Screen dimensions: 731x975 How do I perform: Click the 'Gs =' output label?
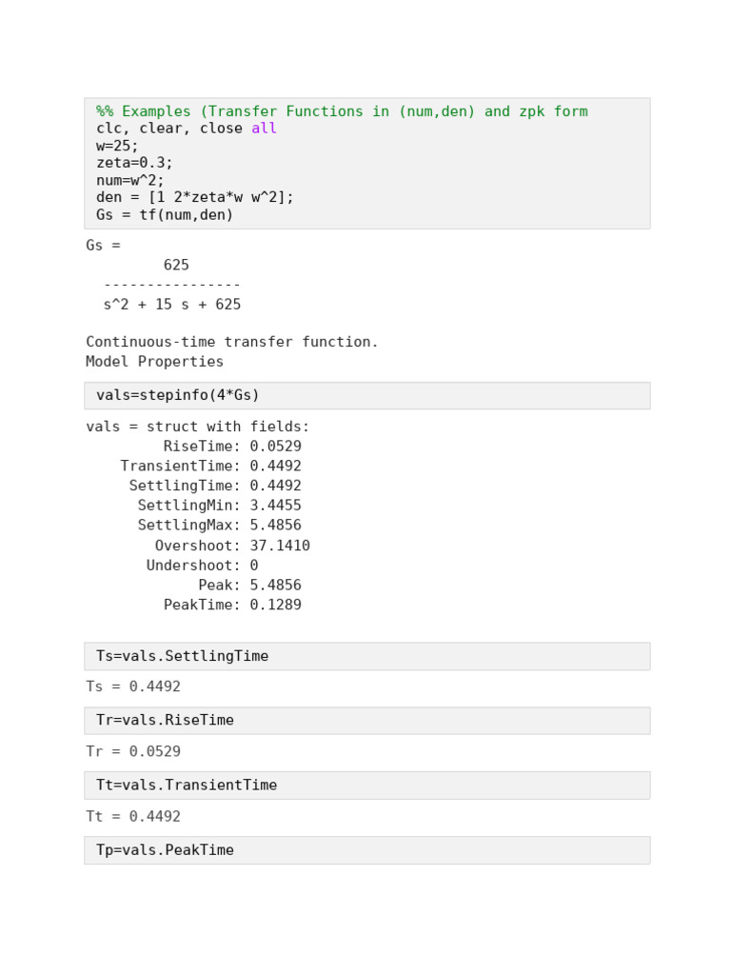tap(103, 245)
